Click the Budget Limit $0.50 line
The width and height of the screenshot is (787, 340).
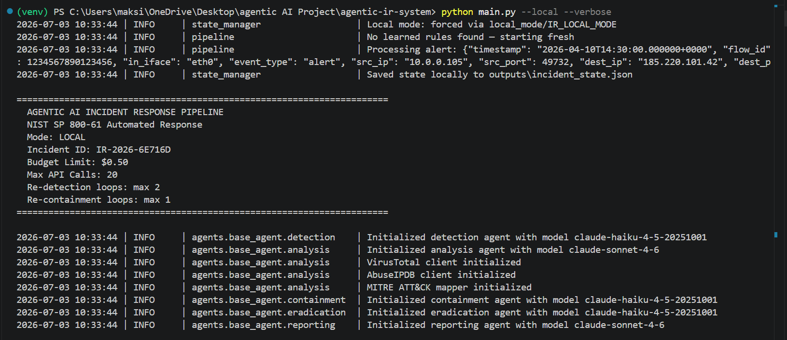coord(78,162)
